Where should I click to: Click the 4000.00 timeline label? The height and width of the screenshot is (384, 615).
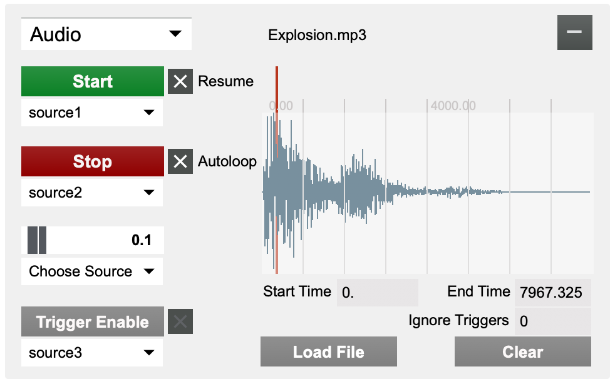(x=453, y=106)
